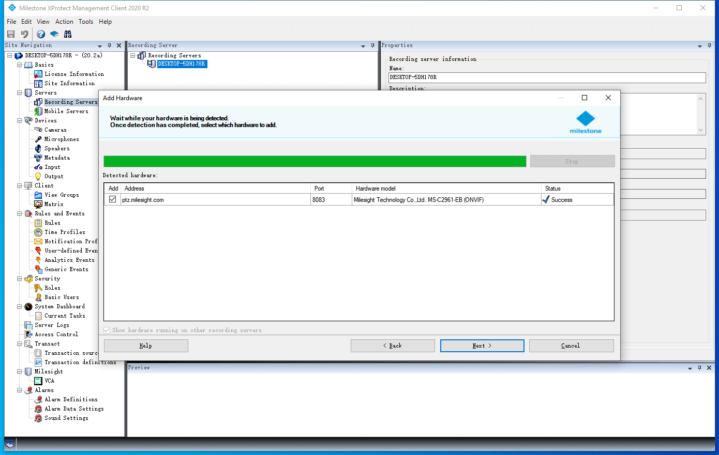Click the Hardware model column header
The image size is (719, 455).
pyautogui.click(x=446, y=189)
